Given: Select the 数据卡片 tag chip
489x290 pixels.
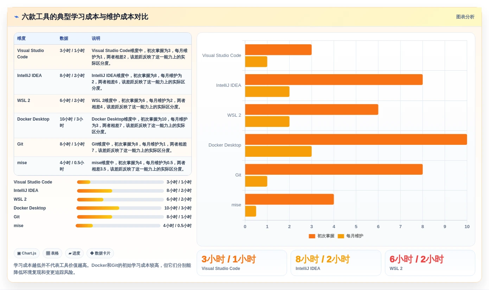Looking at the screenshot, I should (100, 253).
